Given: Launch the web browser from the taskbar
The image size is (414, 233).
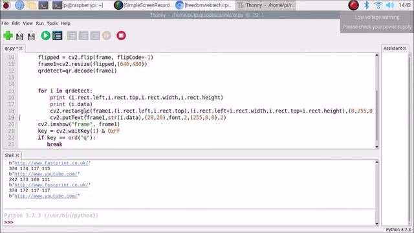Looking at the screenshot, I should (x=19, y=5).
